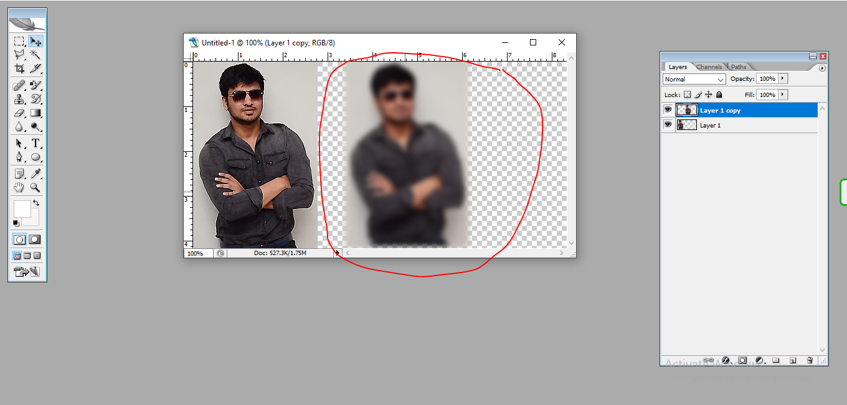Screen dimensions: 847x405
Task: Open the layer style fx menu
Action: (726, 360)
